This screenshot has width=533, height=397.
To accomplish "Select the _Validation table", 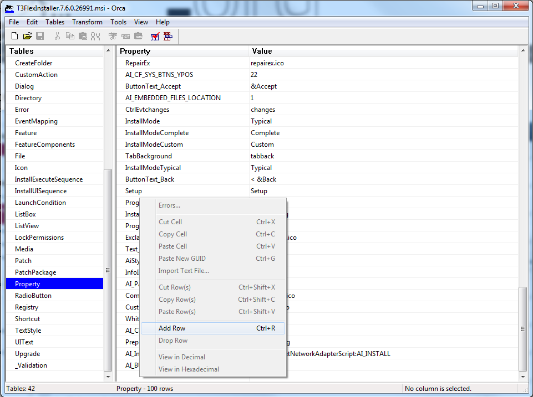I will click(x=31, y=365).
